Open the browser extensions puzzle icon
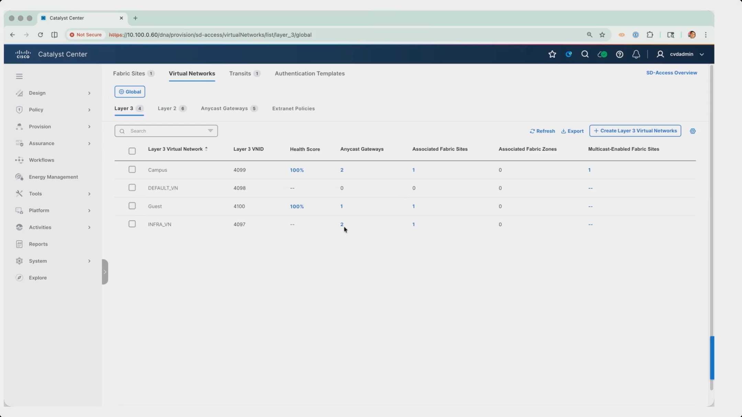 coord(650,35)
